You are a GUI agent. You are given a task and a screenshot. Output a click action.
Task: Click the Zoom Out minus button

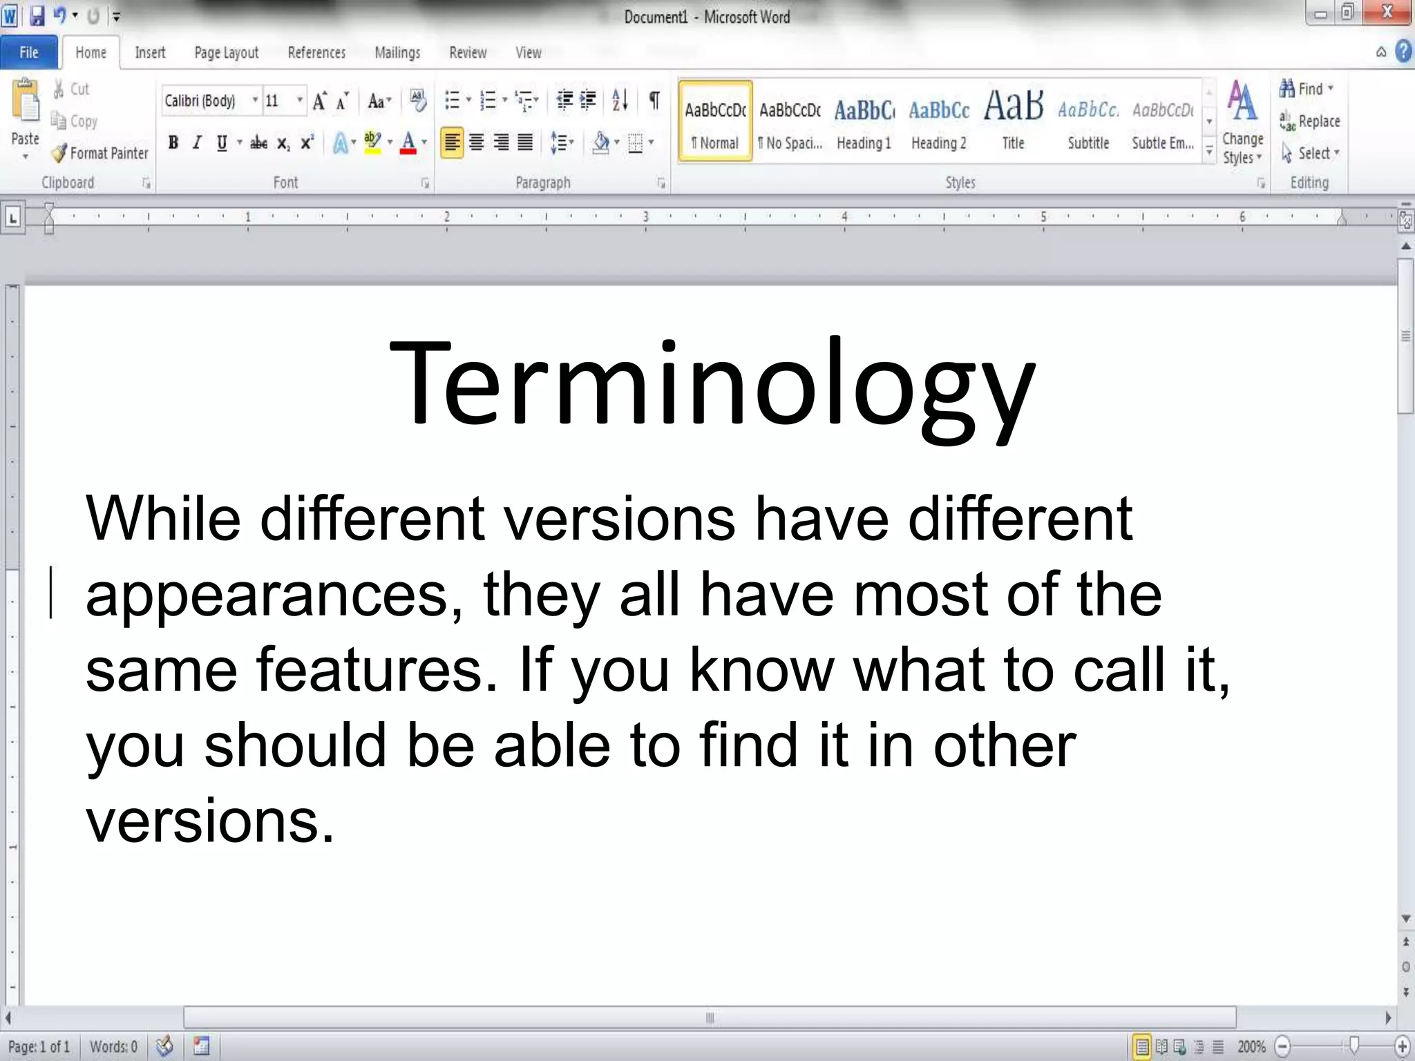1282,1046
